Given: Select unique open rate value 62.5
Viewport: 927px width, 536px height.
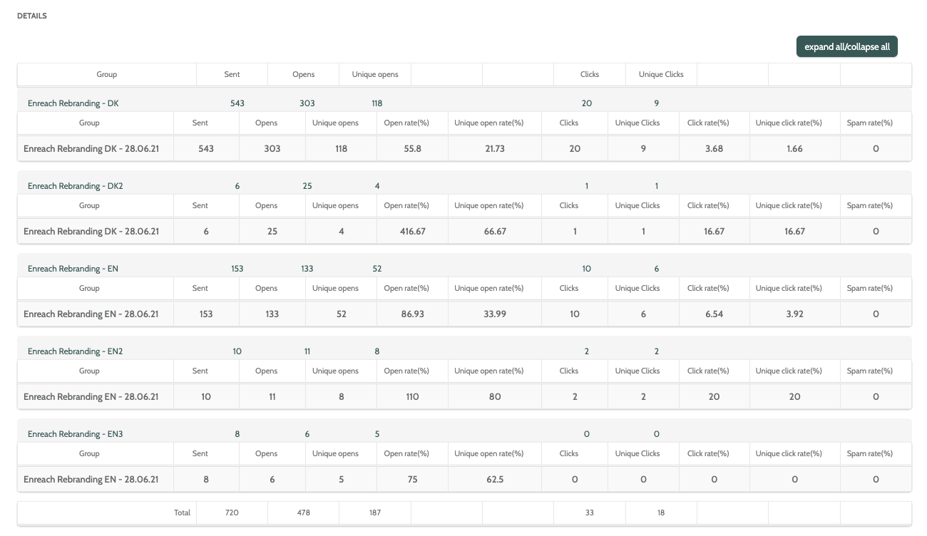Looking at the screenshot, I should [495, 480].
